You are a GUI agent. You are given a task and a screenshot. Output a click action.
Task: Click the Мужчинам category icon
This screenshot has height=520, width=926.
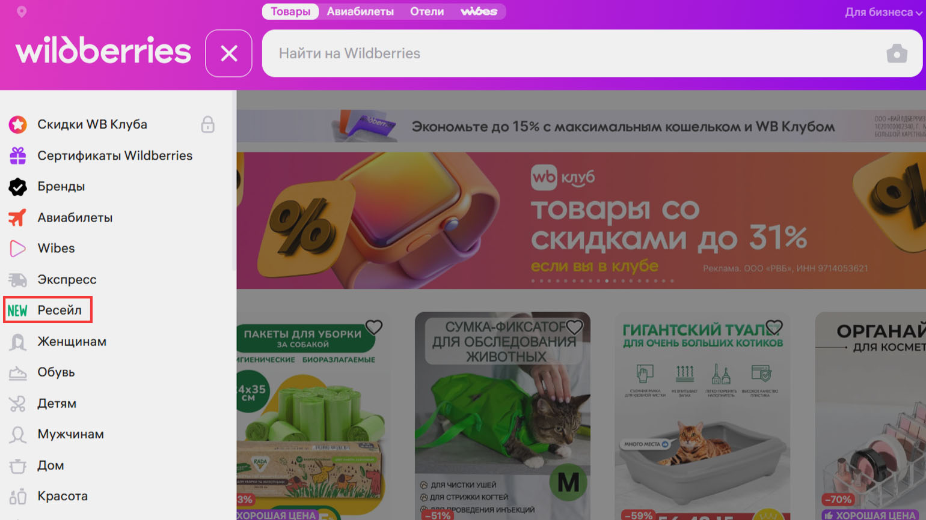pyautogui.click(x=18, y=435)
